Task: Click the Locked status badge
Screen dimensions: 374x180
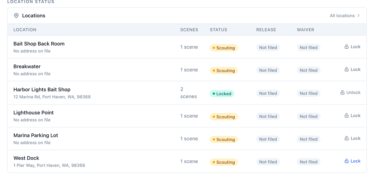Action: coord(222,93)
